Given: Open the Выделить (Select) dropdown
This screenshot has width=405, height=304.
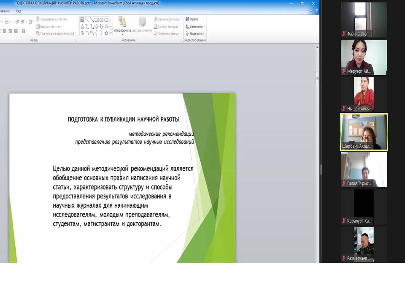Looking at the screenshot, I should point(196,33).
